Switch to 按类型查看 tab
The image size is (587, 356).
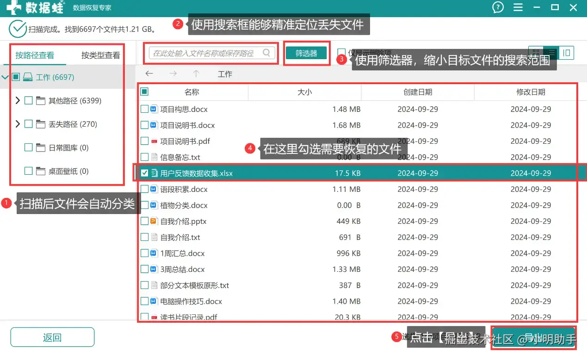(x=100, y=55)
